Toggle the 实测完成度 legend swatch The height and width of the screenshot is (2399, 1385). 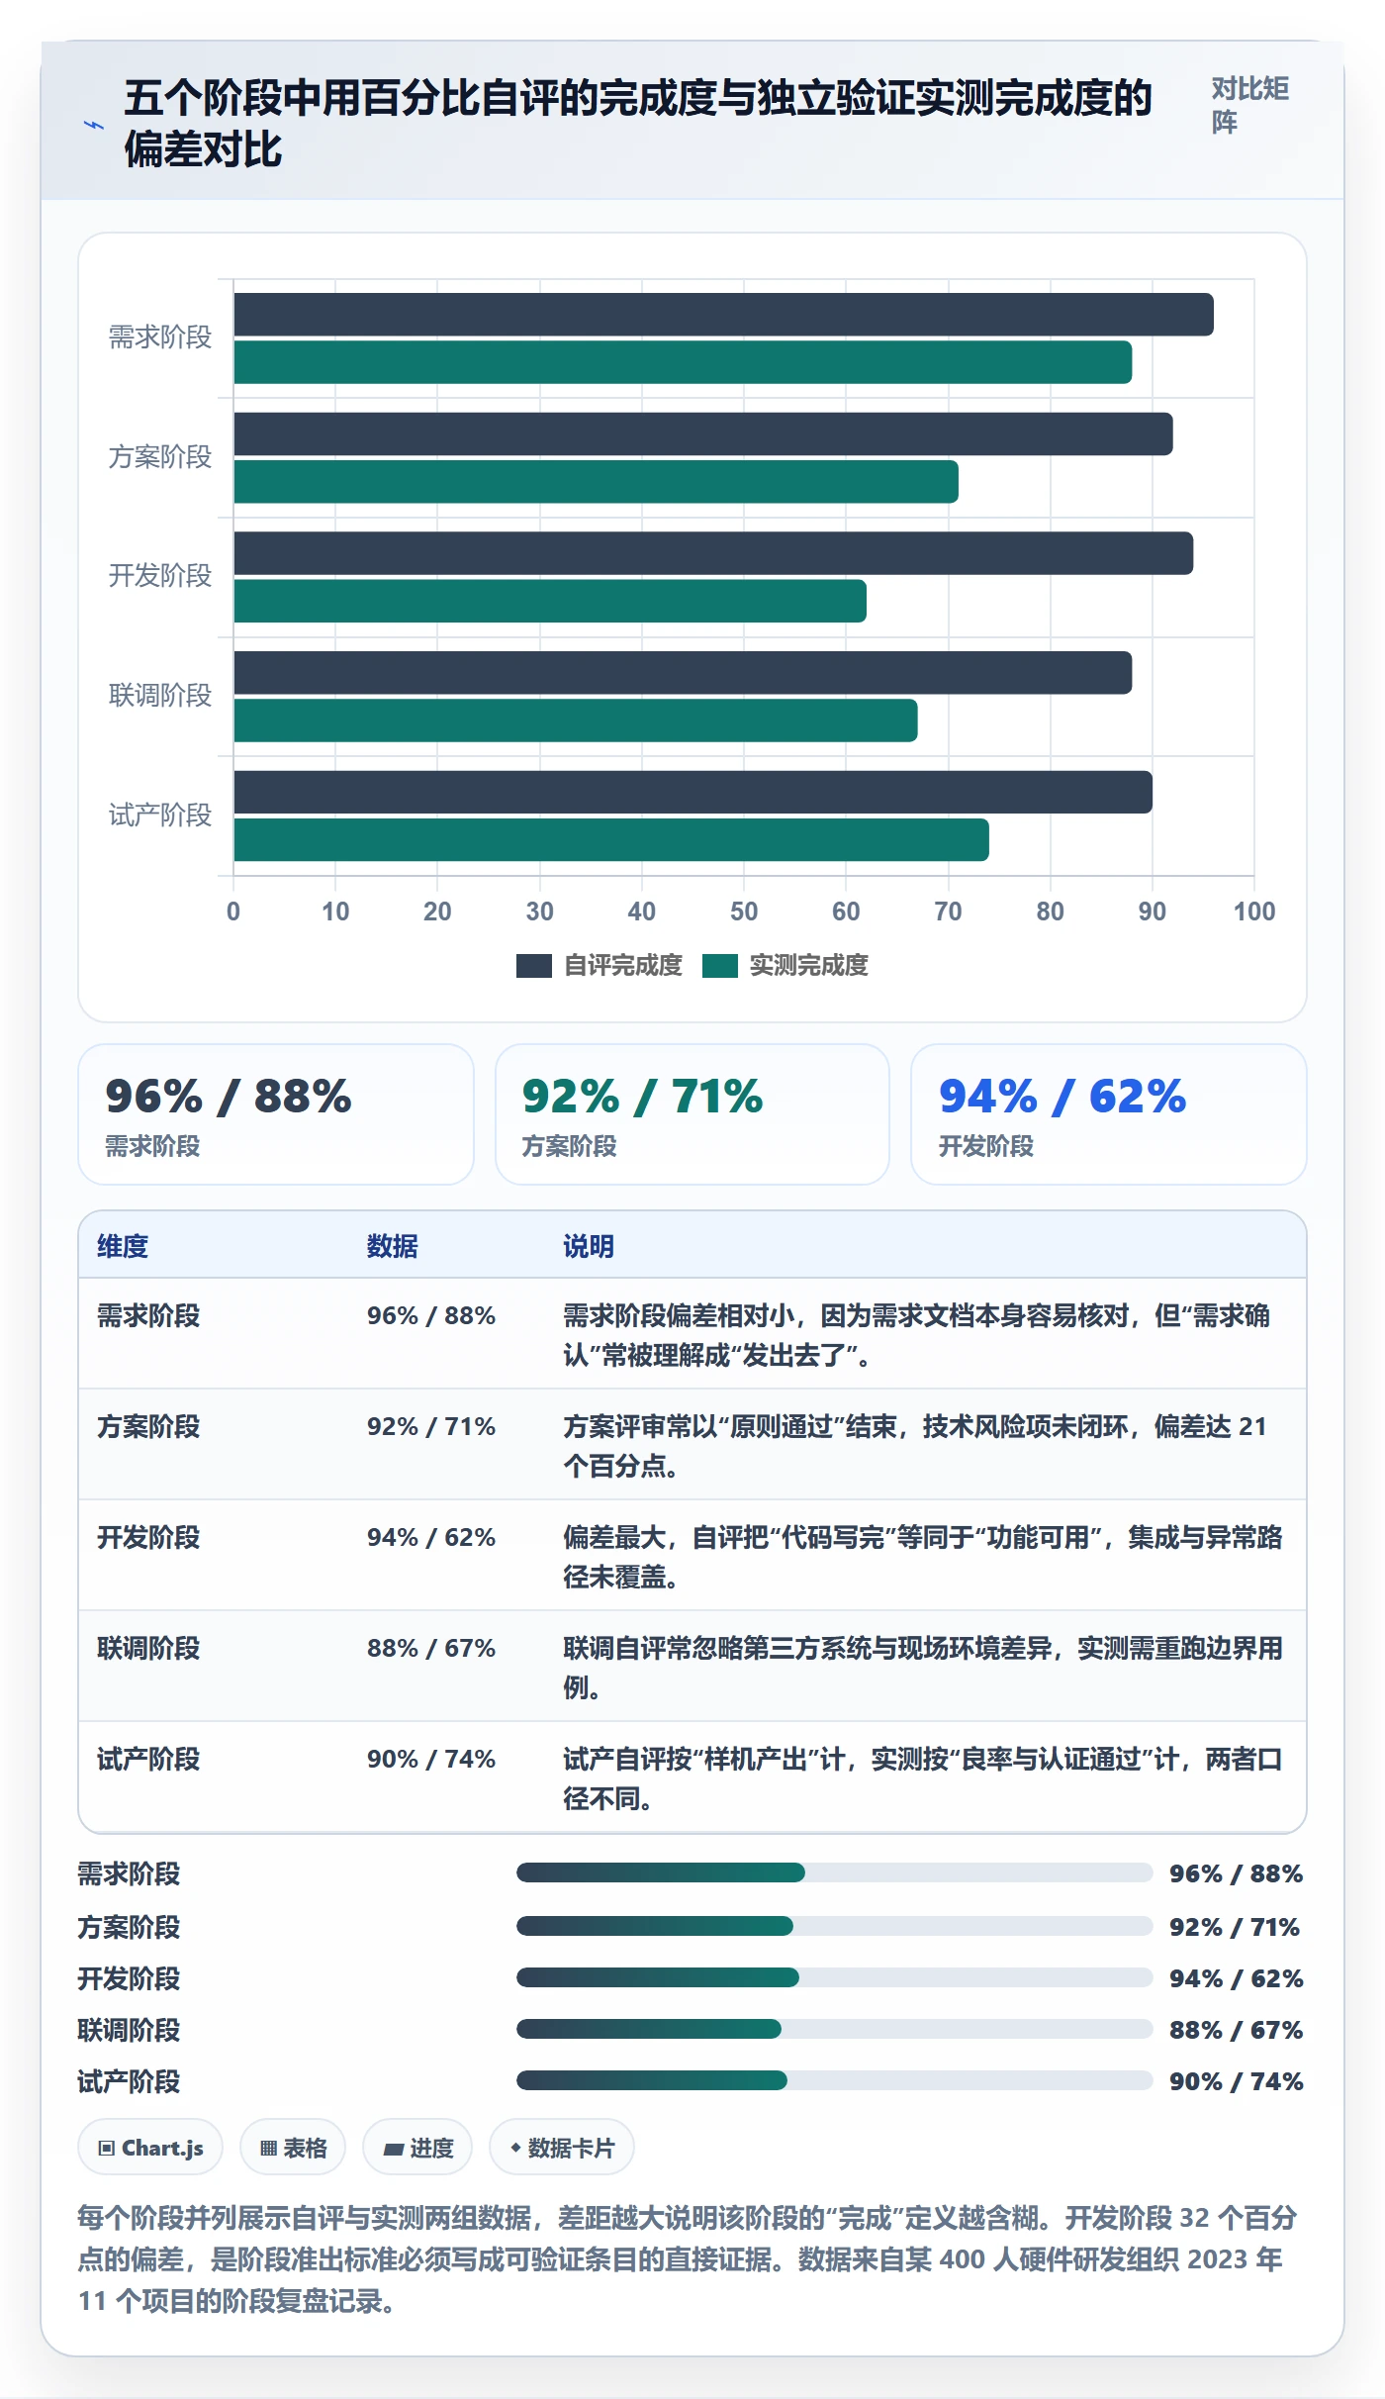(719, 966)
